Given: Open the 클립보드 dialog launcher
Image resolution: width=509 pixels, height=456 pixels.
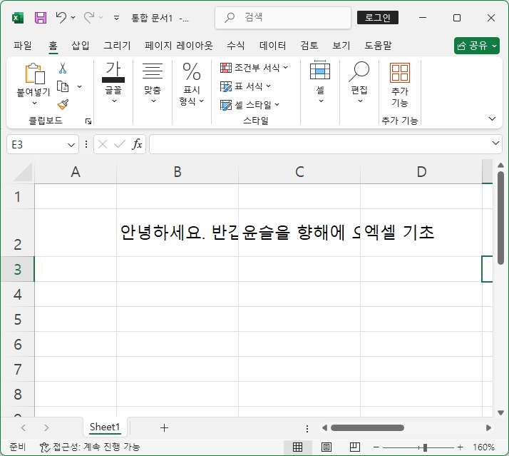Looking at the screenshot, I should pyautogui.click(x=88, y=121).
